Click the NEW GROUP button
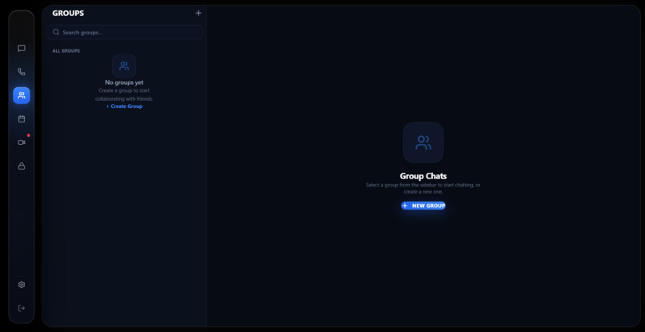The width and height of the screenshot is (645, 332). (423, 206)
